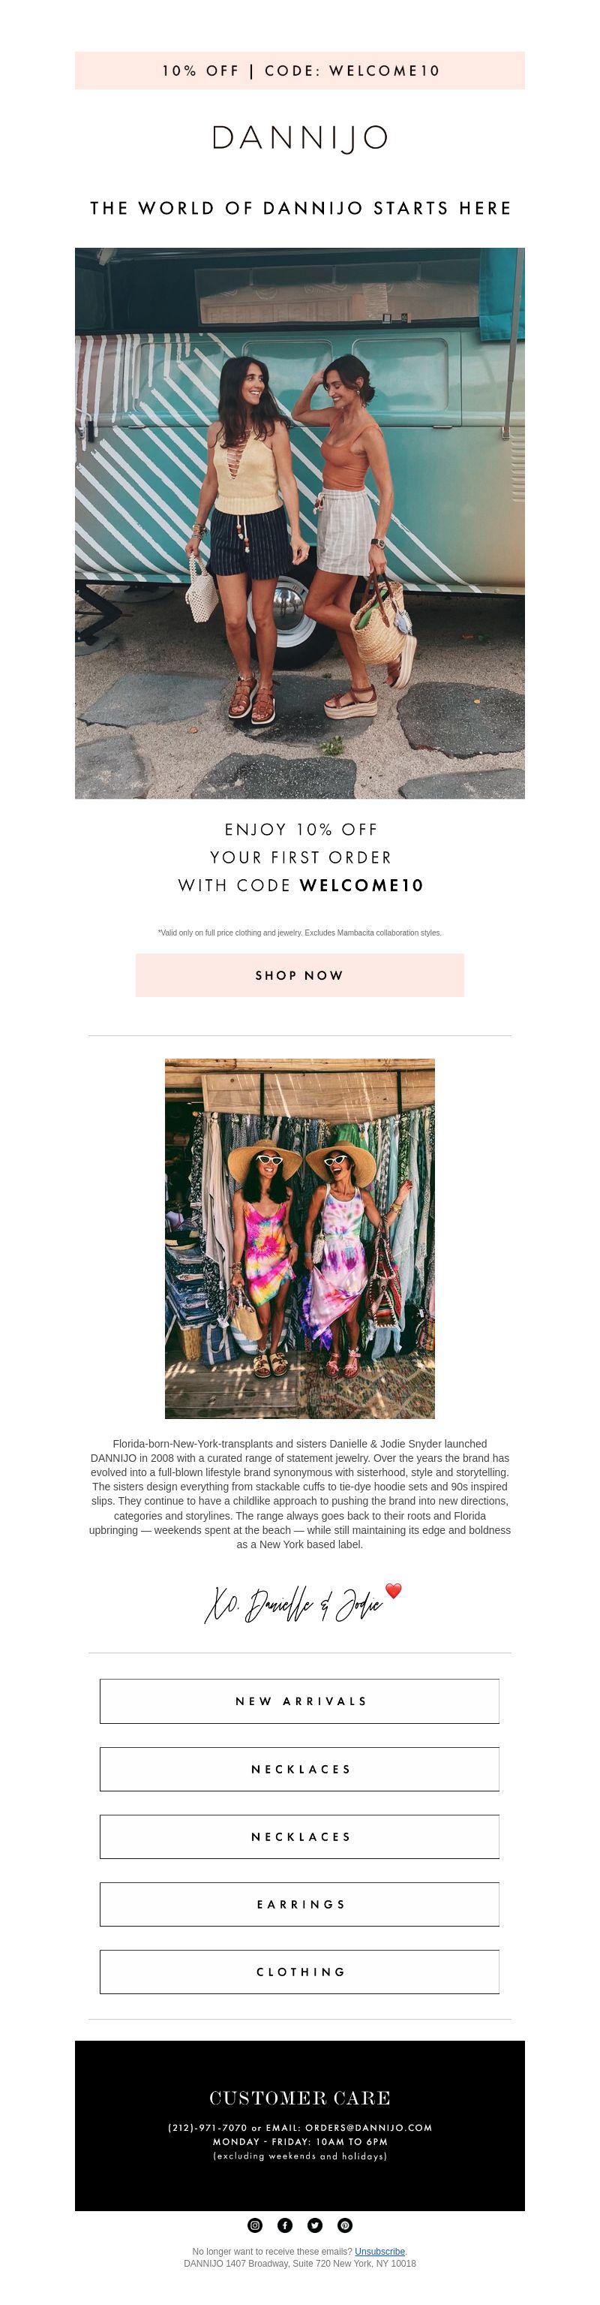The height and width of the screenshot is (2305, 600).
Task: Visit the Twitter profile icon
Action: 315,2225
